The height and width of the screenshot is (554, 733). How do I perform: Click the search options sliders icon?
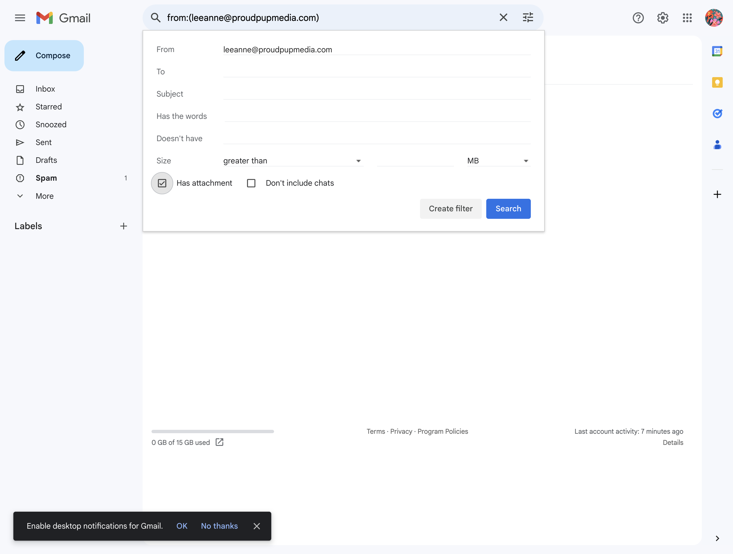[528, 18]
